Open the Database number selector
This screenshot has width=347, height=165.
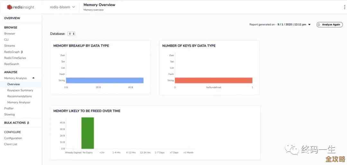point(71,34)
